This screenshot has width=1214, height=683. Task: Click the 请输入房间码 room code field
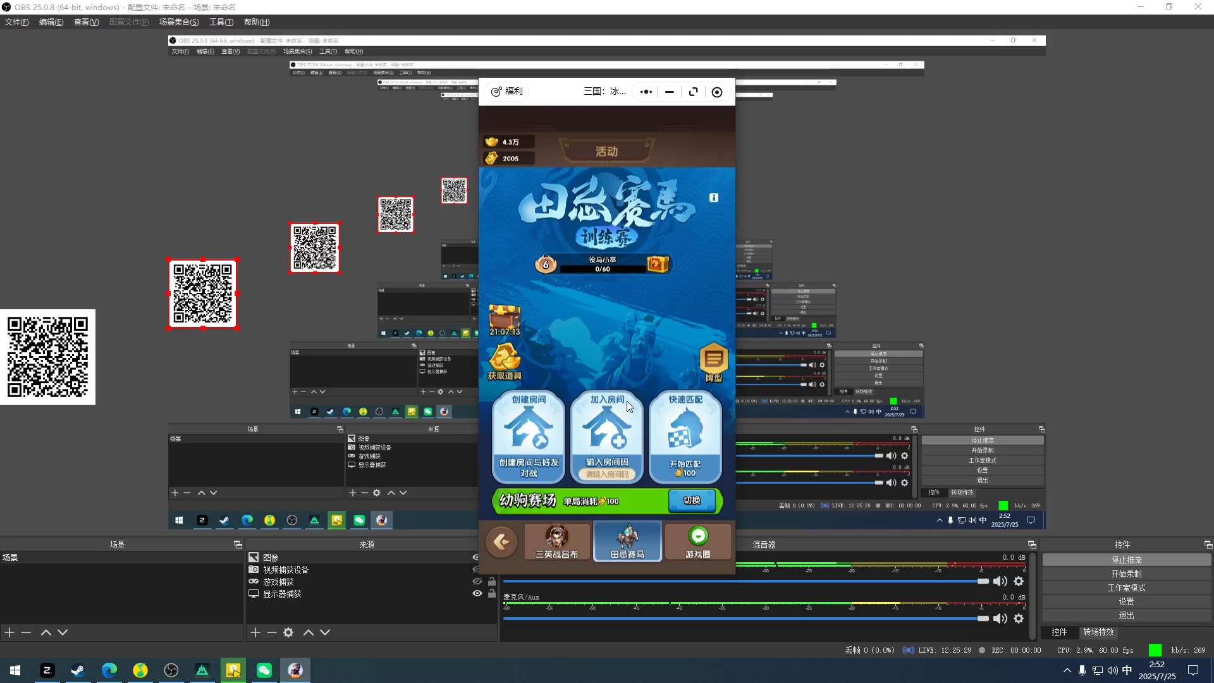[607, 474]
